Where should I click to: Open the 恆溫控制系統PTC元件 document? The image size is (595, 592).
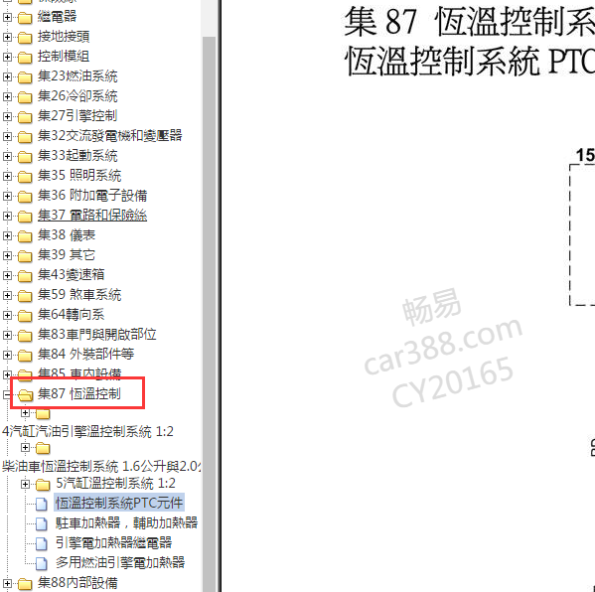(x=119, y=504)
